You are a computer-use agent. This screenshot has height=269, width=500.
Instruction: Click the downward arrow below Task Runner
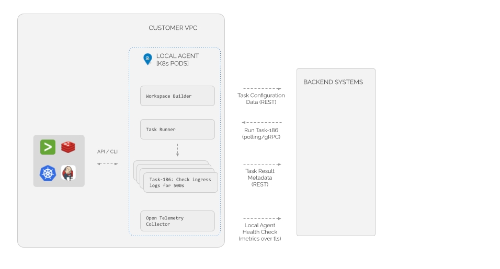coord(177,150)
